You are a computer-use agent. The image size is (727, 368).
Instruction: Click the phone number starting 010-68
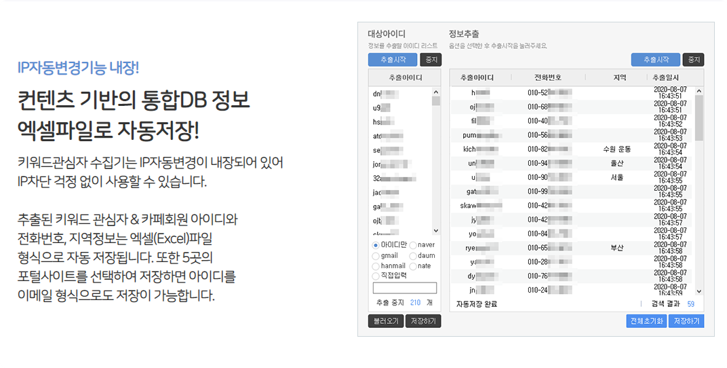coord(549,107)
